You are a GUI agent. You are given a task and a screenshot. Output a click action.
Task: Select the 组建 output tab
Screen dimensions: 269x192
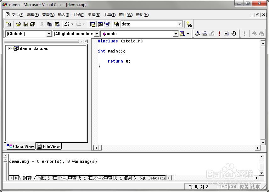coord(27,178)
